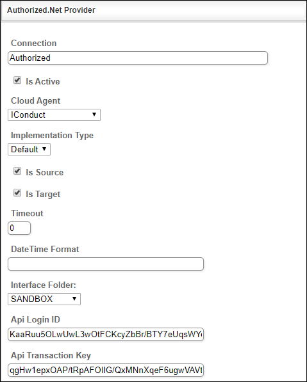Click the Timeout input field
307x382 pixels.
click(x=19, y=228)
